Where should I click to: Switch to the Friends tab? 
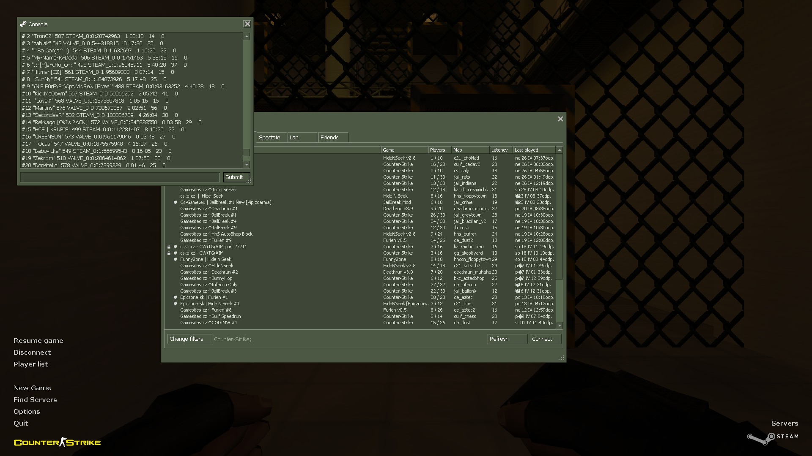(x=333, y=137)
